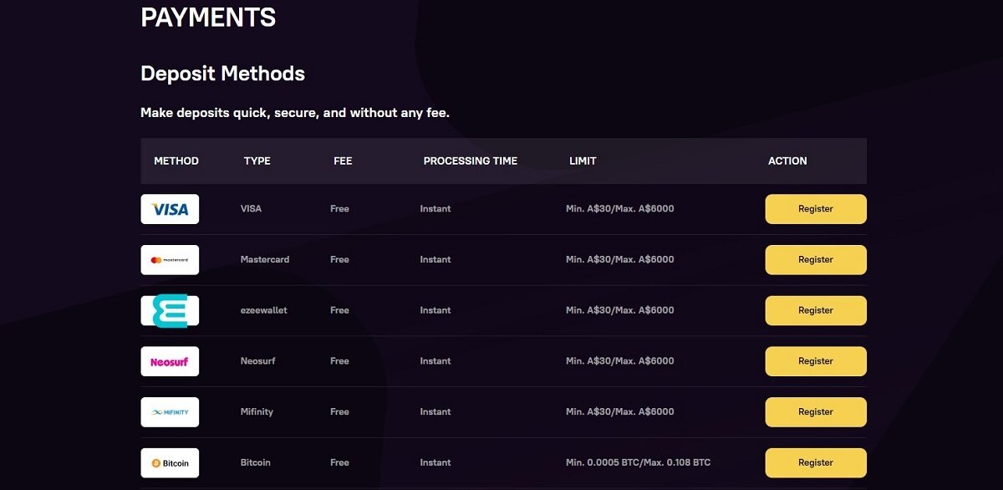Select the Mifinity logo icon

coord(170,412)
